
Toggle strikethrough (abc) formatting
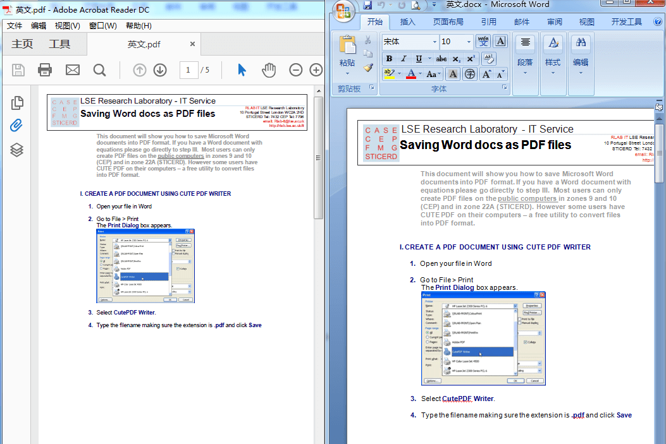(441, 59)
